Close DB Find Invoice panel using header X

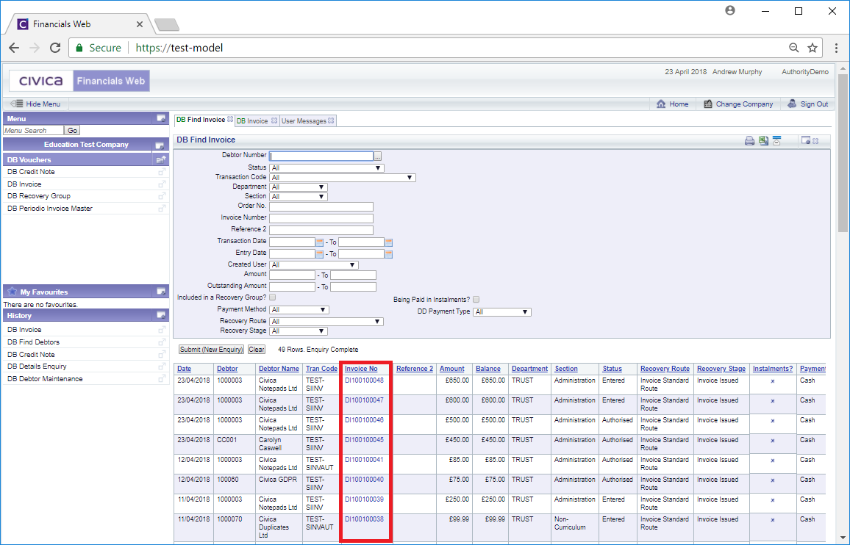click(815, 141)
